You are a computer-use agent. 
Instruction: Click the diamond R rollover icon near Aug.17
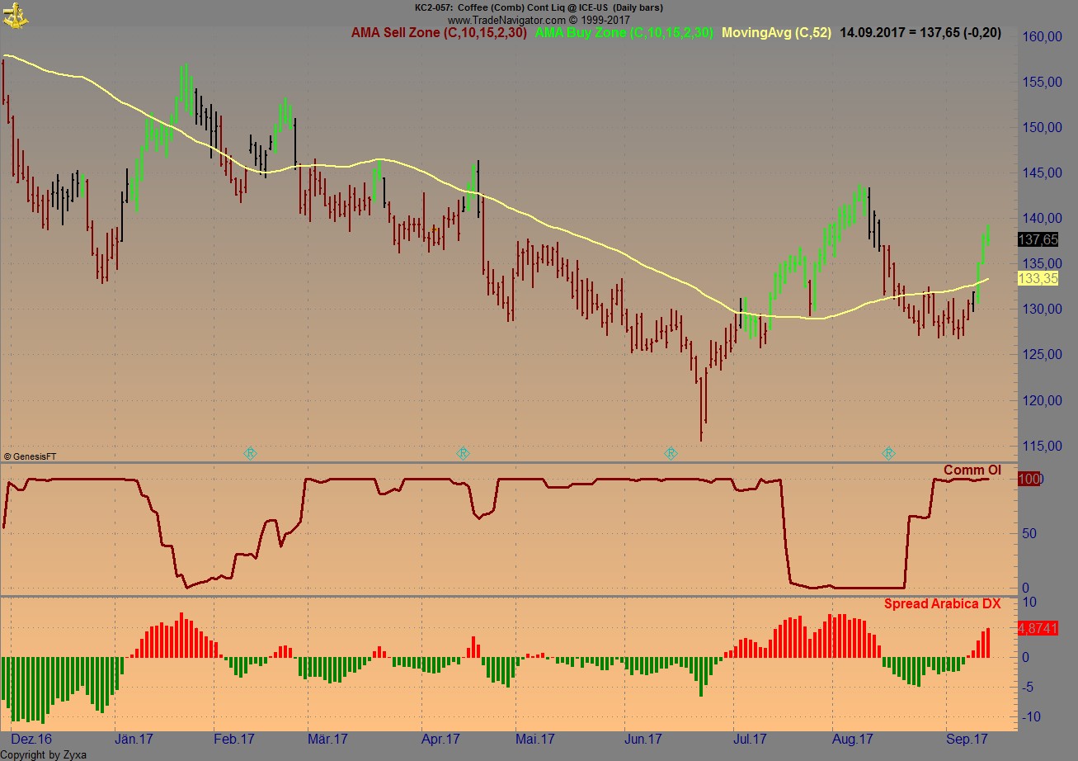[x=888, y=452]
